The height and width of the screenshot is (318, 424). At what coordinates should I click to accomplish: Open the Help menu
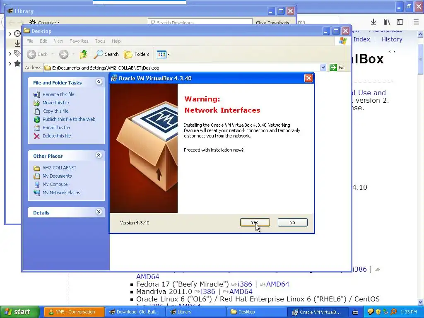[116, 41]
